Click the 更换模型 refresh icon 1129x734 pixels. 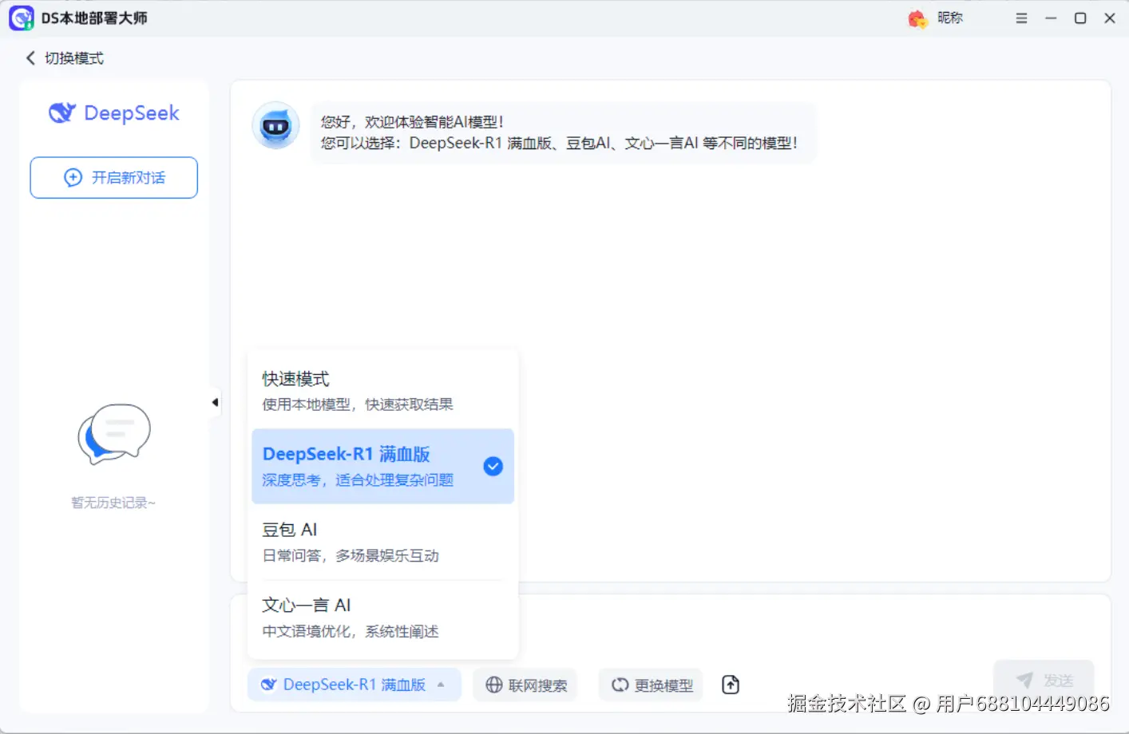click(620, 685)
